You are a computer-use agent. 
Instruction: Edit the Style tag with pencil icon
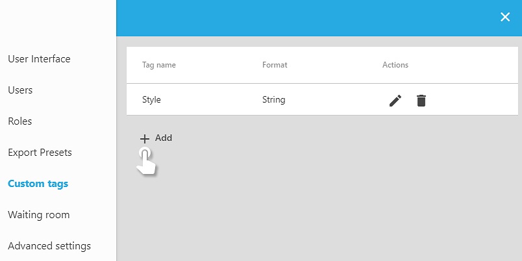395,101
